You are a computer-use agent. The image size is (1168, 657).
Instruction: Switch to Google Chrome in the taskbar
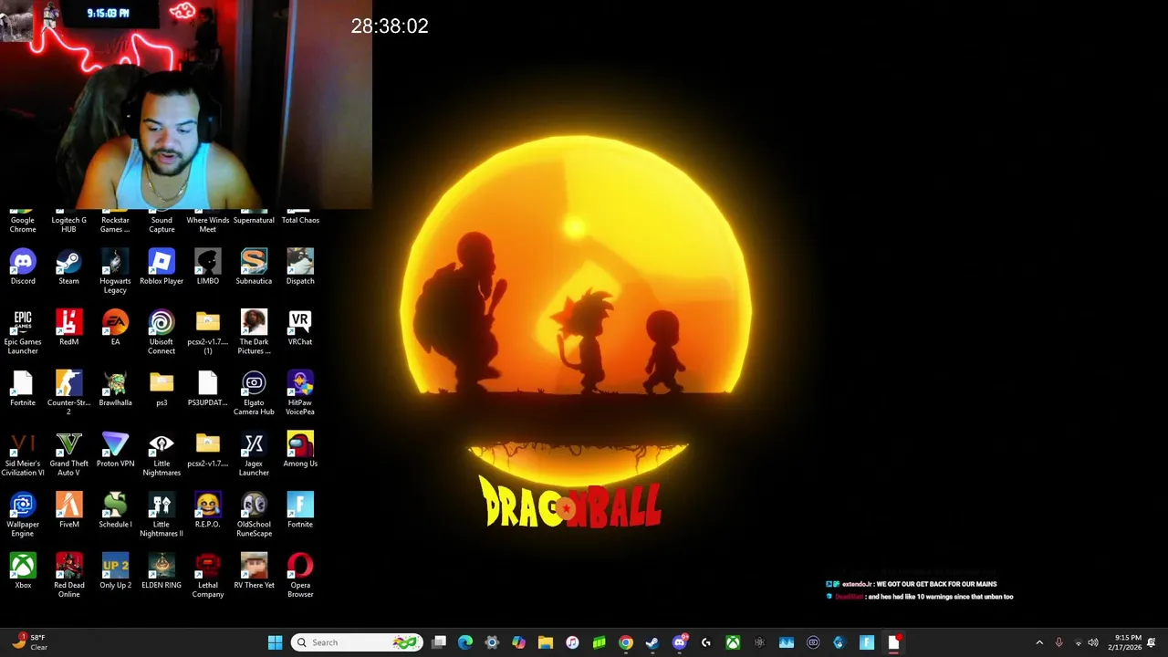(x=625, y=642)
